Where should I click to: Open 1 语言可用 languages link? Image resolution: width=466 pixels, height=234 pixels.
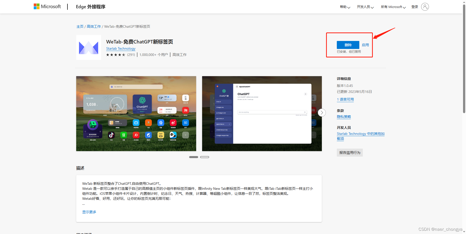(345, 99)
